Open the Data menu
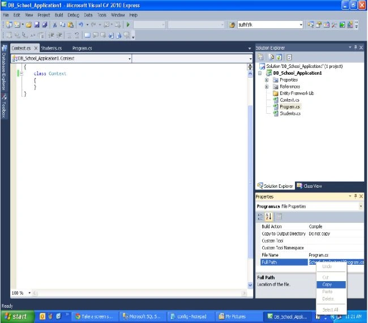Screen dimensions: 368x323 click(x=88, y=15)
